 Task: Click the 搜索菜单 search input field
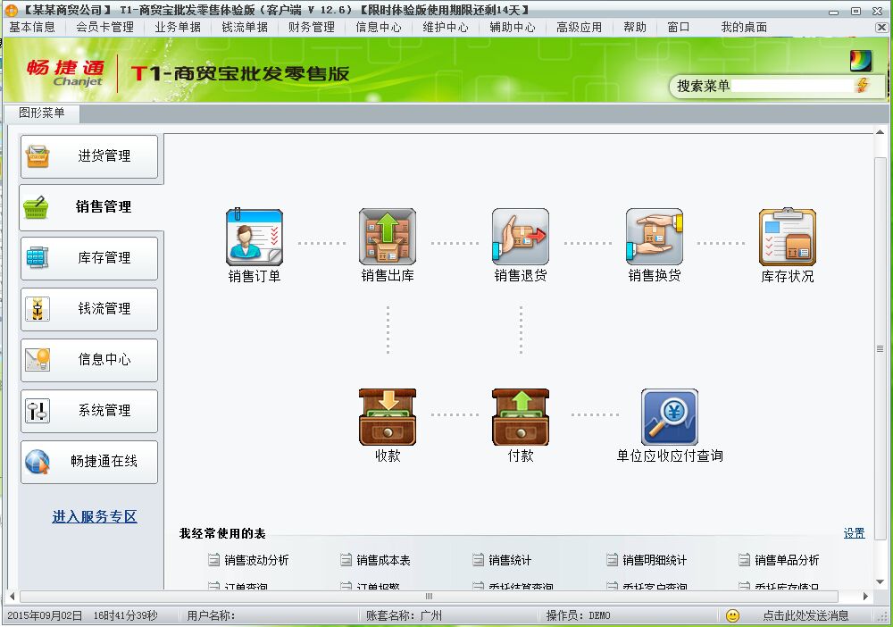tap(792, 86)
